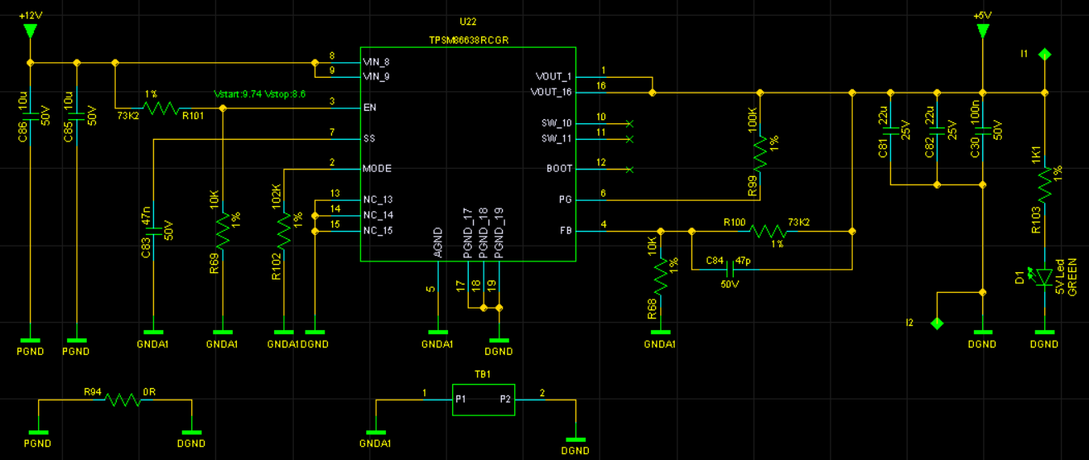Click the Vstart:9.74 Vstop:8.6 text note

pos(260,94)
